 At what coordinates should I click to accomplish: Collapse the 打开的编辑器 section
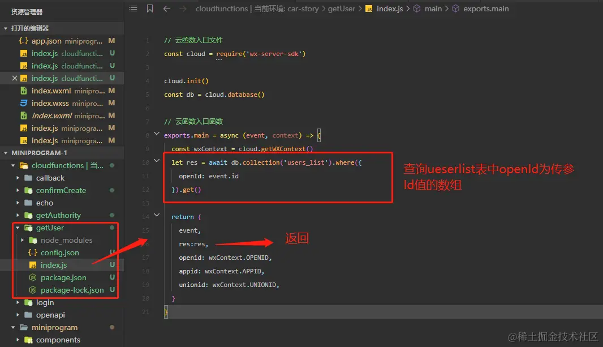click(x=6, y=28)
